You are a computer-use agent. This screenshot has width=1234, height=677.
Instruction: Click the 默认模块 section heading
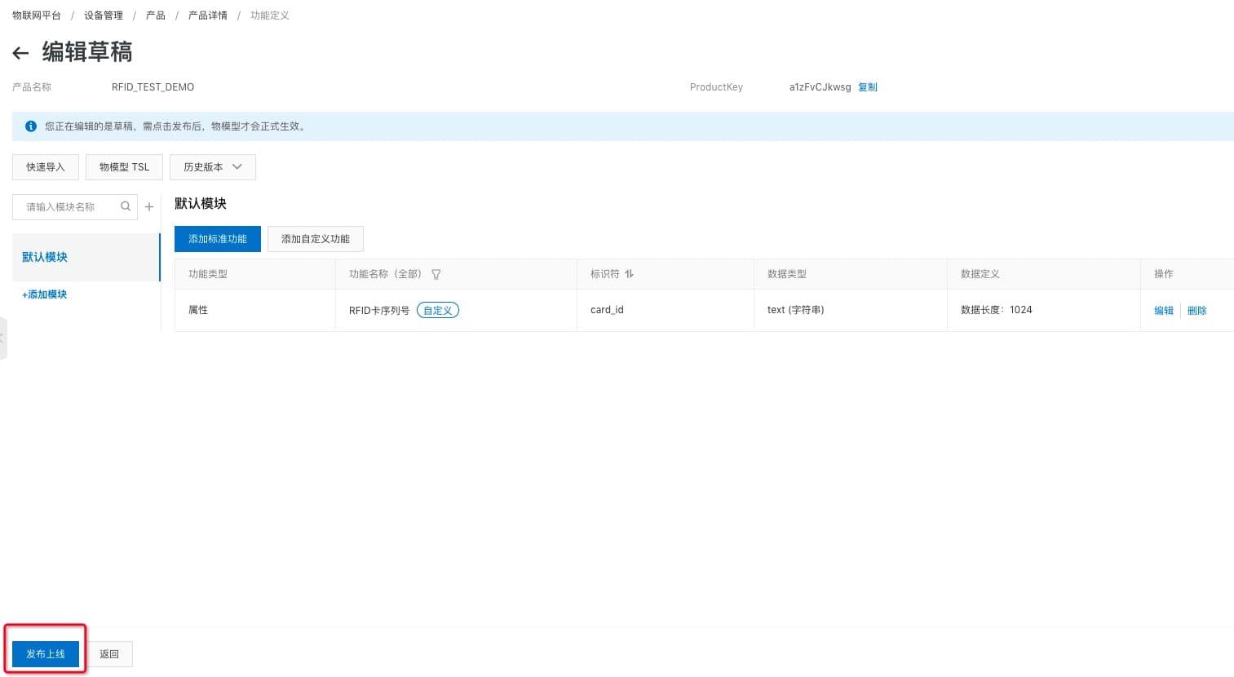coord(201,204)
